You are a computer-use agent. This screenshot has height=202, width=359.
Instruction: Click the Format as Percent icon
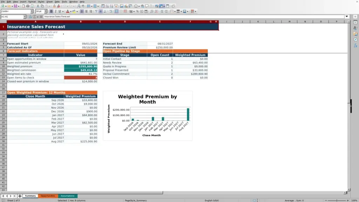[137, 12]
